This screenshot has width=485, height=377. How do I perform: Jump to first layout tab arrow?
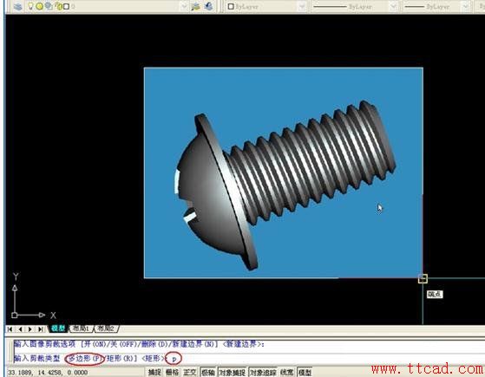coord(10,329)
